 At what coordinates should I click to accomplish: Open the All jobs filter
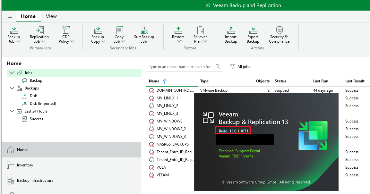(240, 66)
